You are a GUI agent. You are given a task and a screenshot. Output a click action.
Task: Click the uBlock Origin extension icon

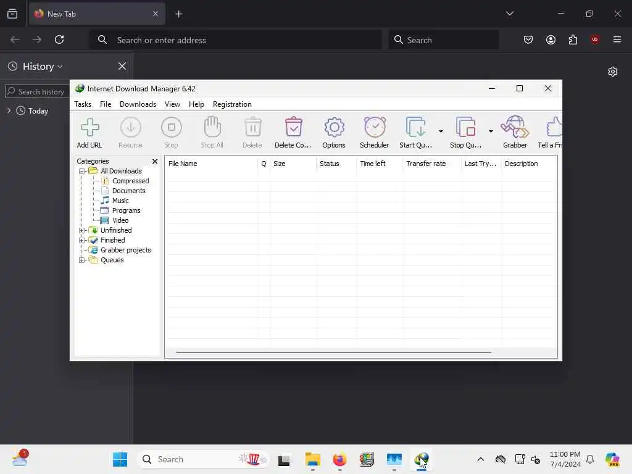[595, 39]
